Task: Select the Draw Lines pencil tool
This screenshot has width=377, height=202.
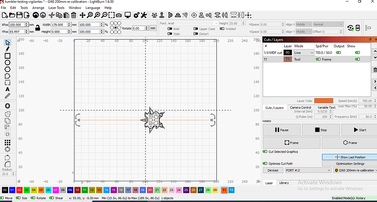Action: tap(8, 49)
